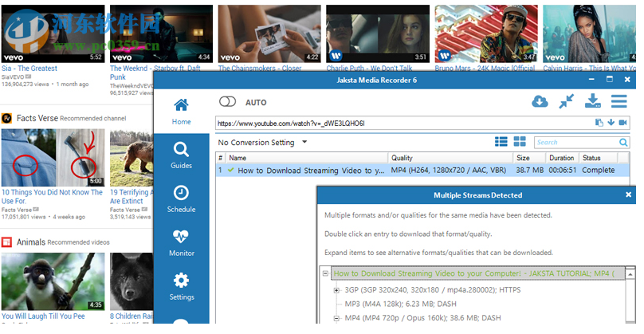Open the Home section in the sidebar
The width and height of the screenshot is (644, 334).
(x=181, y=112)
